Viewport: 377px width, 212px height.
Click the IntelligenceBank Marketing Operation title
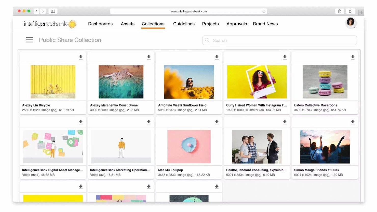(x=120, y=170)
